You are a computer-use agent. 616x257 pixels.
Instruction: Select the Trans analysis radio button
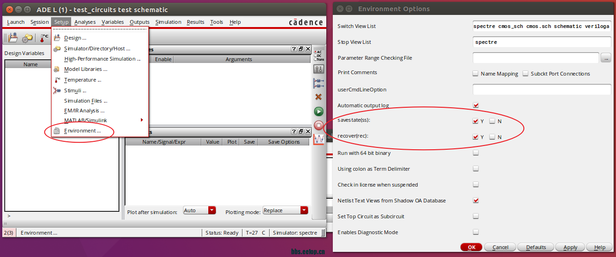click(x=315, y=60)
